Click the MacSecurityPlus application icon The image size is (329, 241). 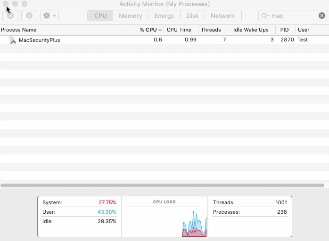(12, 40)
